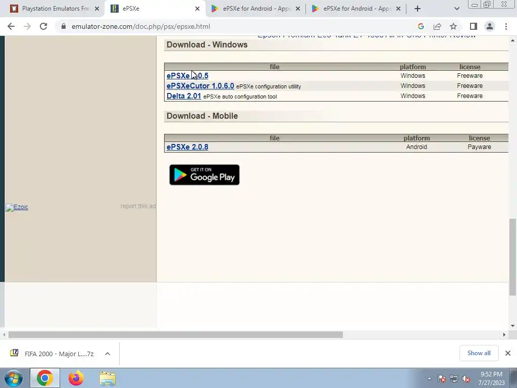Switch to second ePSXe for Android tab

pos(357,9)
